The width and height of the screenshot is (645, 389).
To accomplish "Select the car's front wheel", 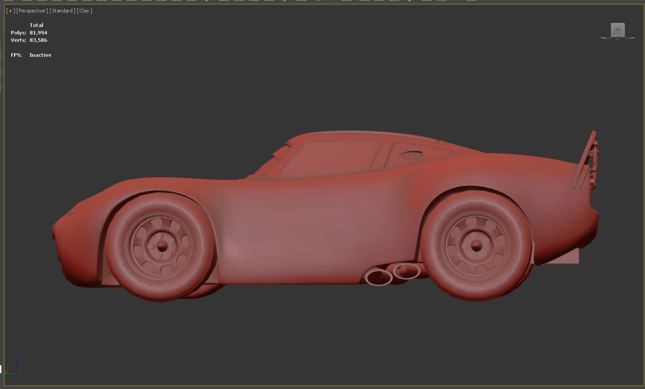I will click(x=160, y=246).
